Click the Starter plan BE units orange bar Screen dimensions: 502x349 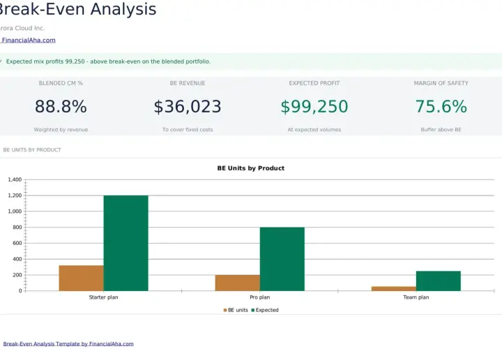click(x=82, y=279)
